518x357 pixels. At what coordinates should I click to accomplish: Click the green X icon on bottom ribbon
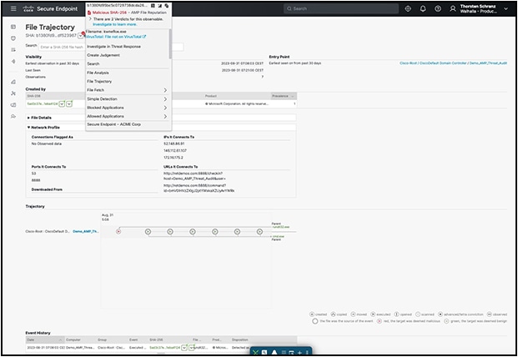point(255,353)
